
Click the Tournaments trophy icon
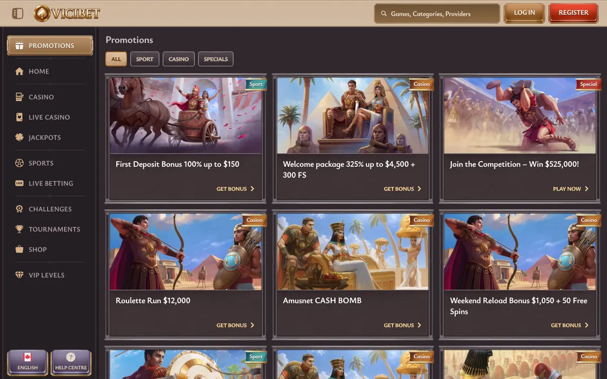19,229
